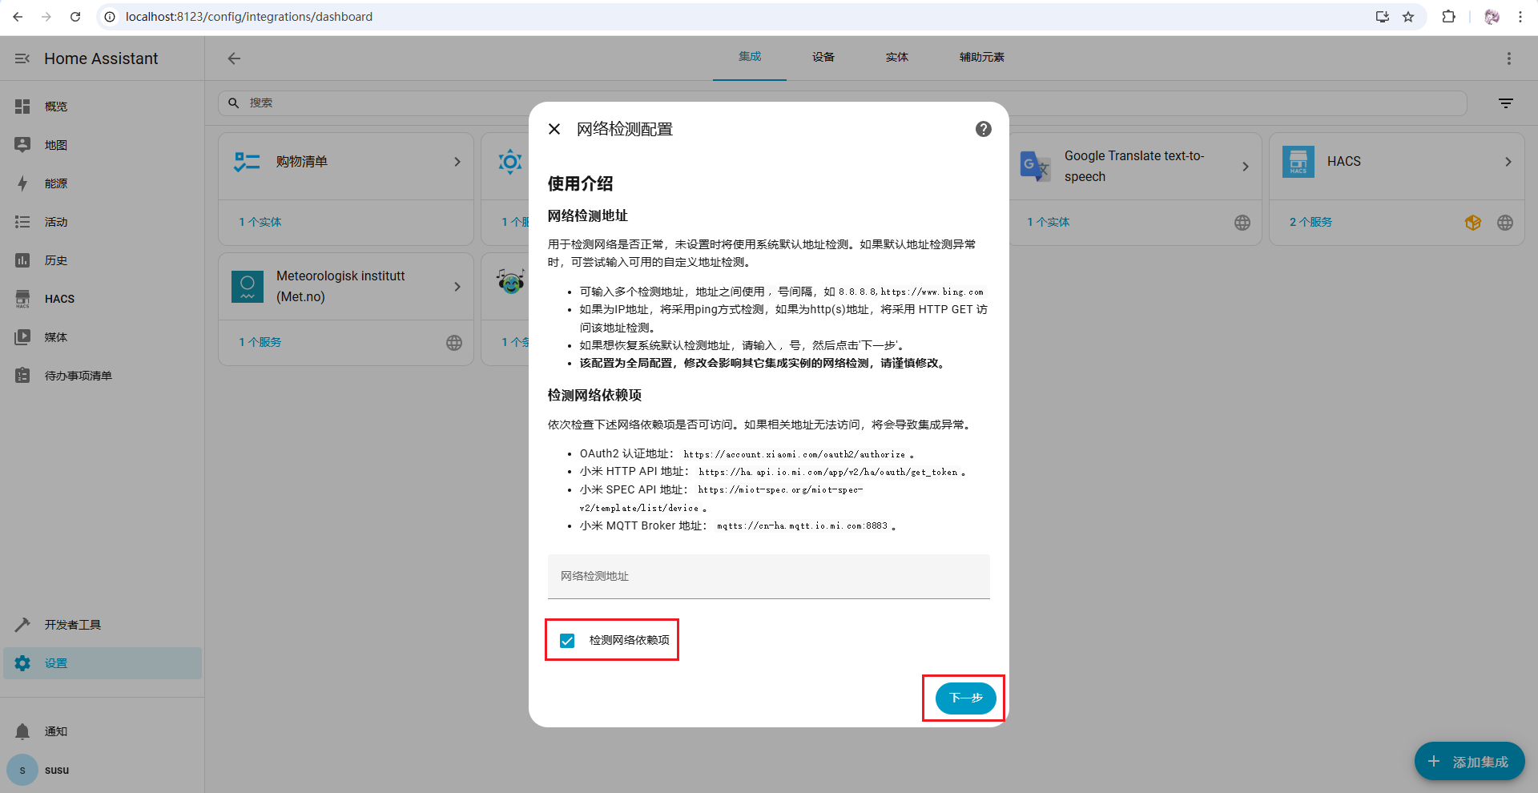Expand the 购物清单 integration card

457,162
